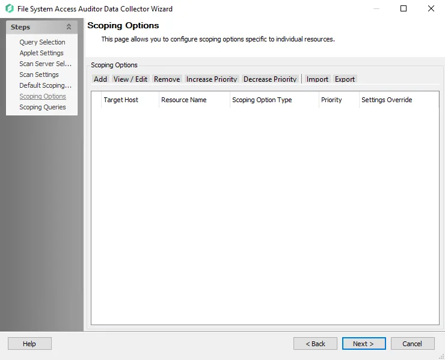
Task: Sort by Resource Name column
Action: point(194,100)
